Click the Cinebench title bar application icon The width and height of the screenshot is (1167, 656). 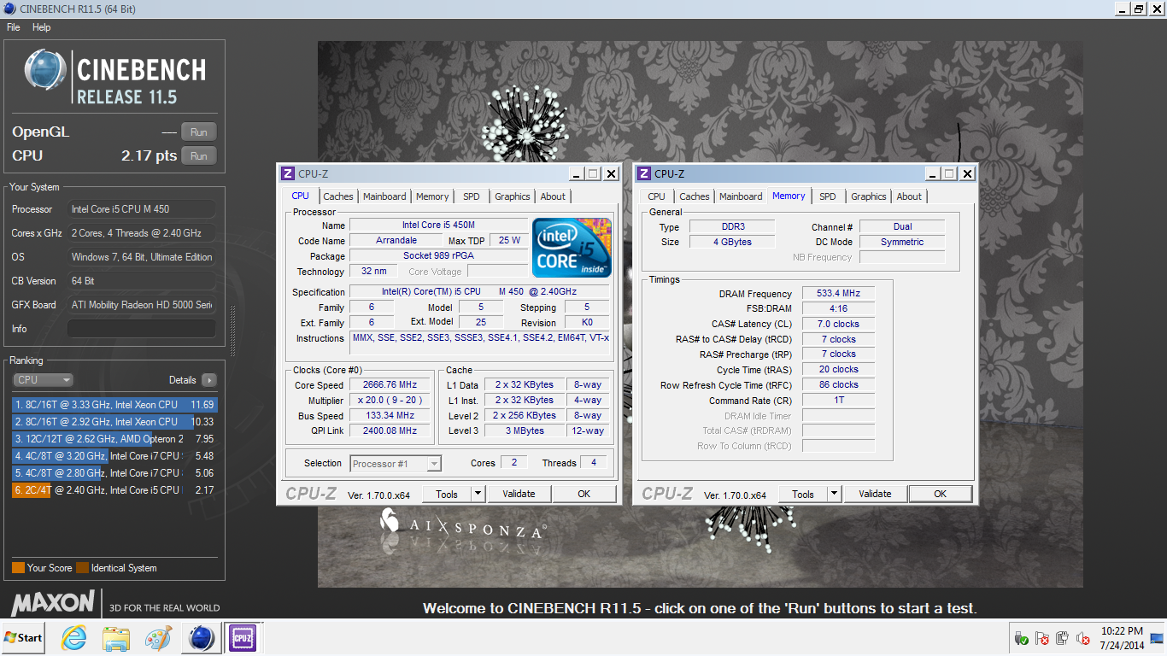click(x=9, y=9)
